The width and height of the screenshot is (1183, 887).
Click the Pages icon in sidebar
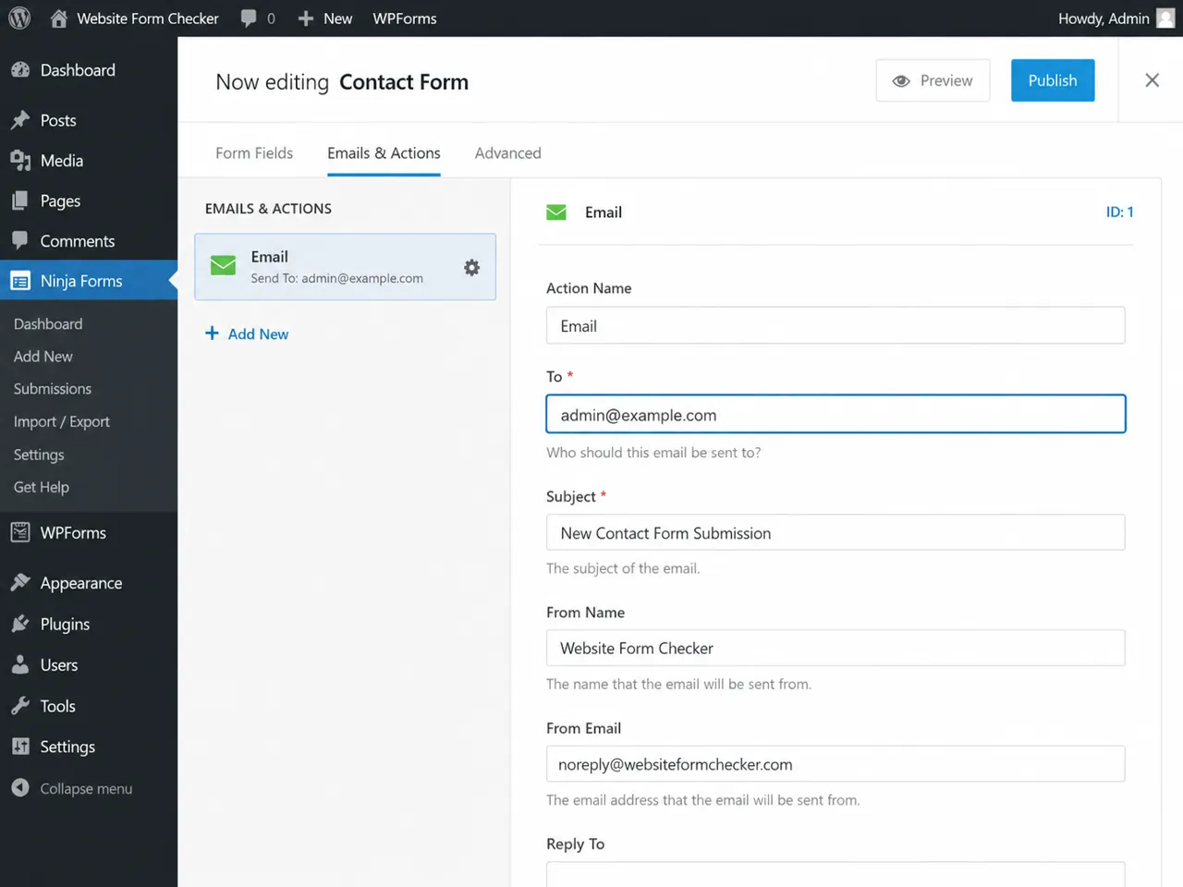20,200
